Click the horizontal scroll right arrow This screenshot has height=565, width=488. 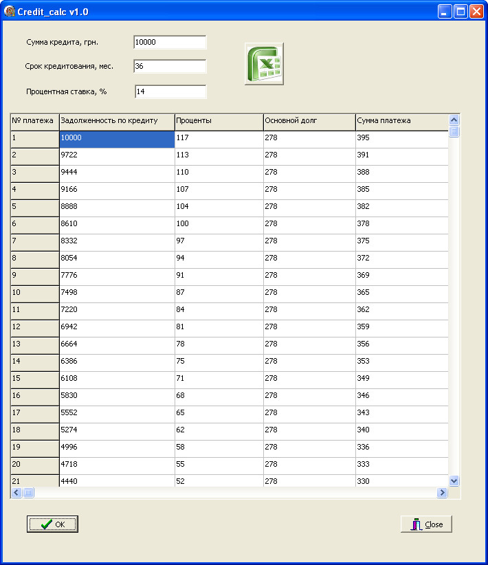click(x=442, y=493)
